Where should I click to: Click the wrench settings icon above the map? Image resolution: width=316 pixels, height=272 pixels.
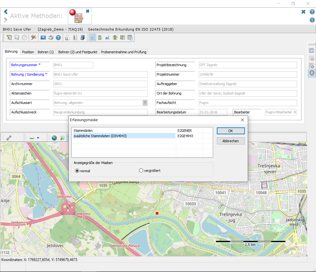coord(9,138)
